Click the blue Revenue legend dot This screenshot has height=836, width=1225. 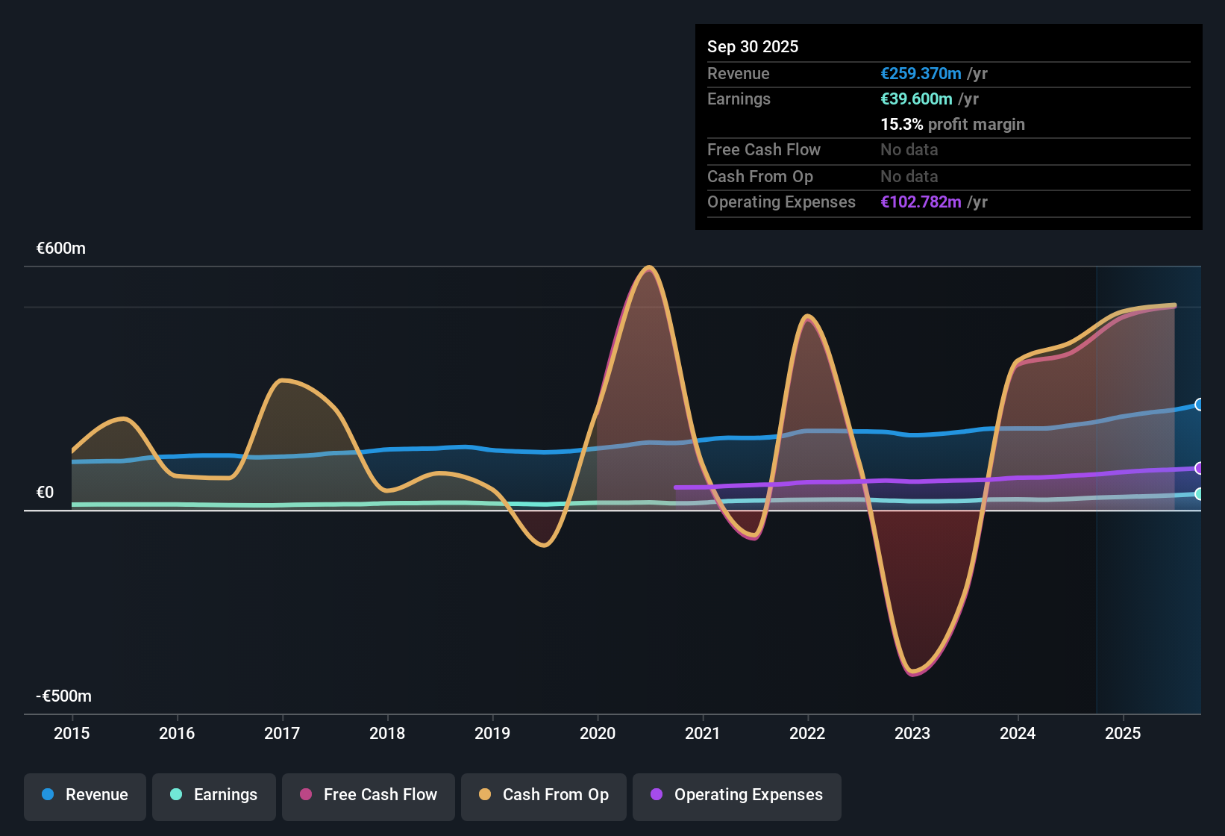pos(48,795)
